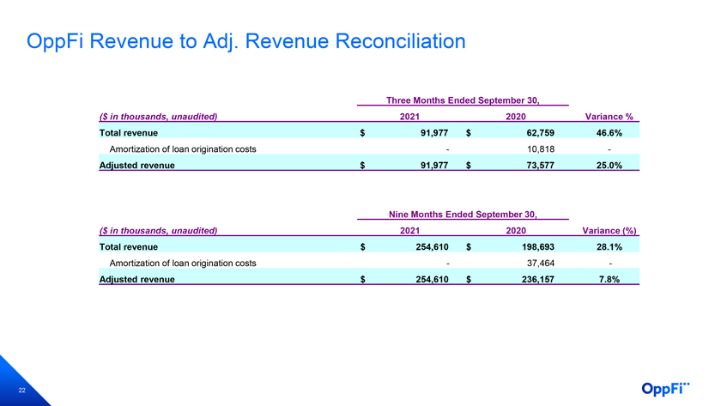Select 'Total revenue' label in nine-month table
The width and height of the screenshot is (721, 406).
pos(128,247)
